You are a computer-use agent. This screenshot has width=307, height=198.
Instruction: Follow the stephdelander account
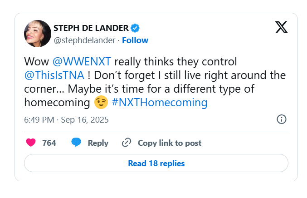pos(135,40)
